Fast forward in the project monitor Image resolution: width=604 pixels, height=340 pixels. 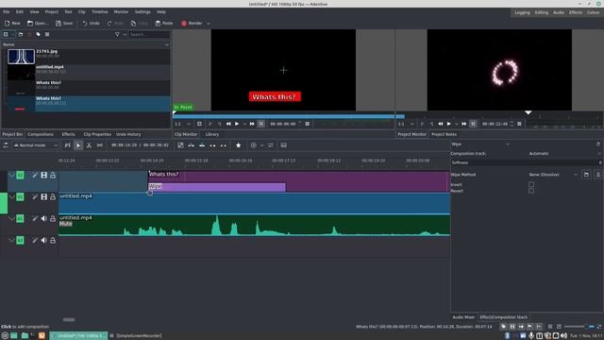tap(464, 124)
